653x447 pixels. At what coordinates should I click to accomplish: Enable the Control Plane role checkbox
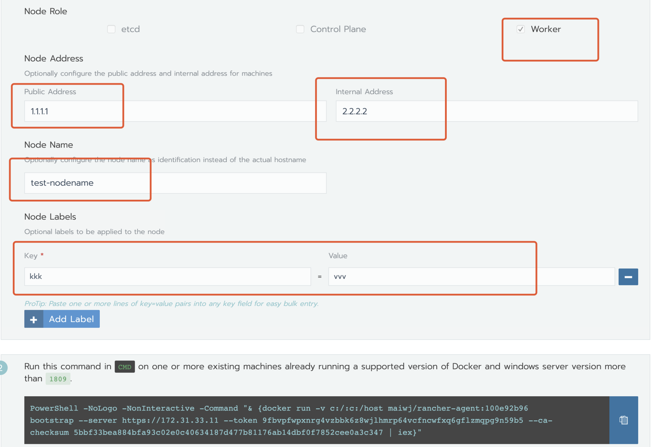coord(300,29)
